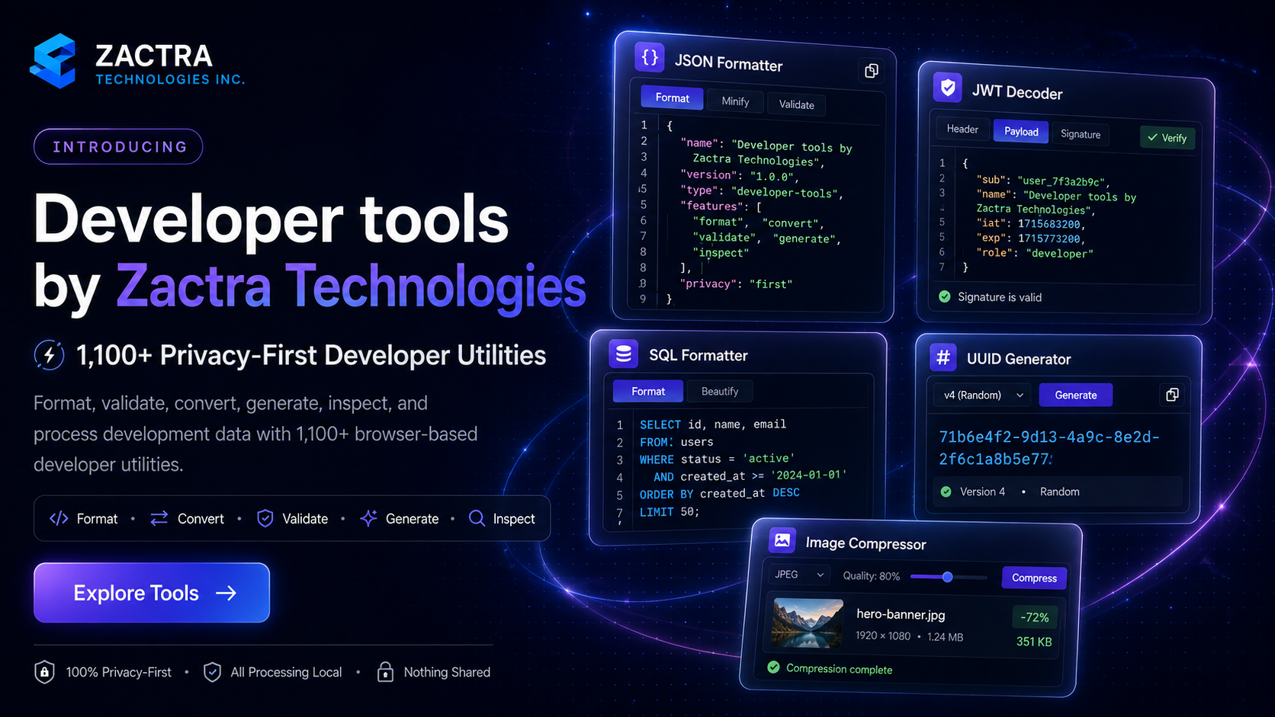Click the Nothing Shared padlock icon
Image resolution: width=1275 pixels, height=717 pixels.
(386, 672)
